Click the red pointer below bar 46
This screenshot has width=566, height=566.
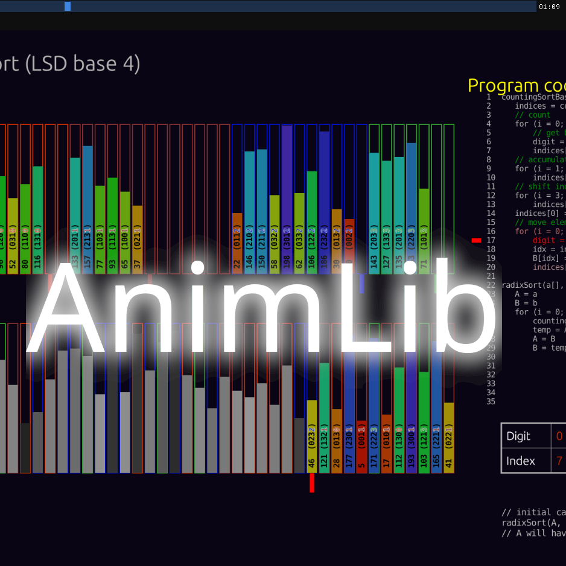[x=312, y=483]
